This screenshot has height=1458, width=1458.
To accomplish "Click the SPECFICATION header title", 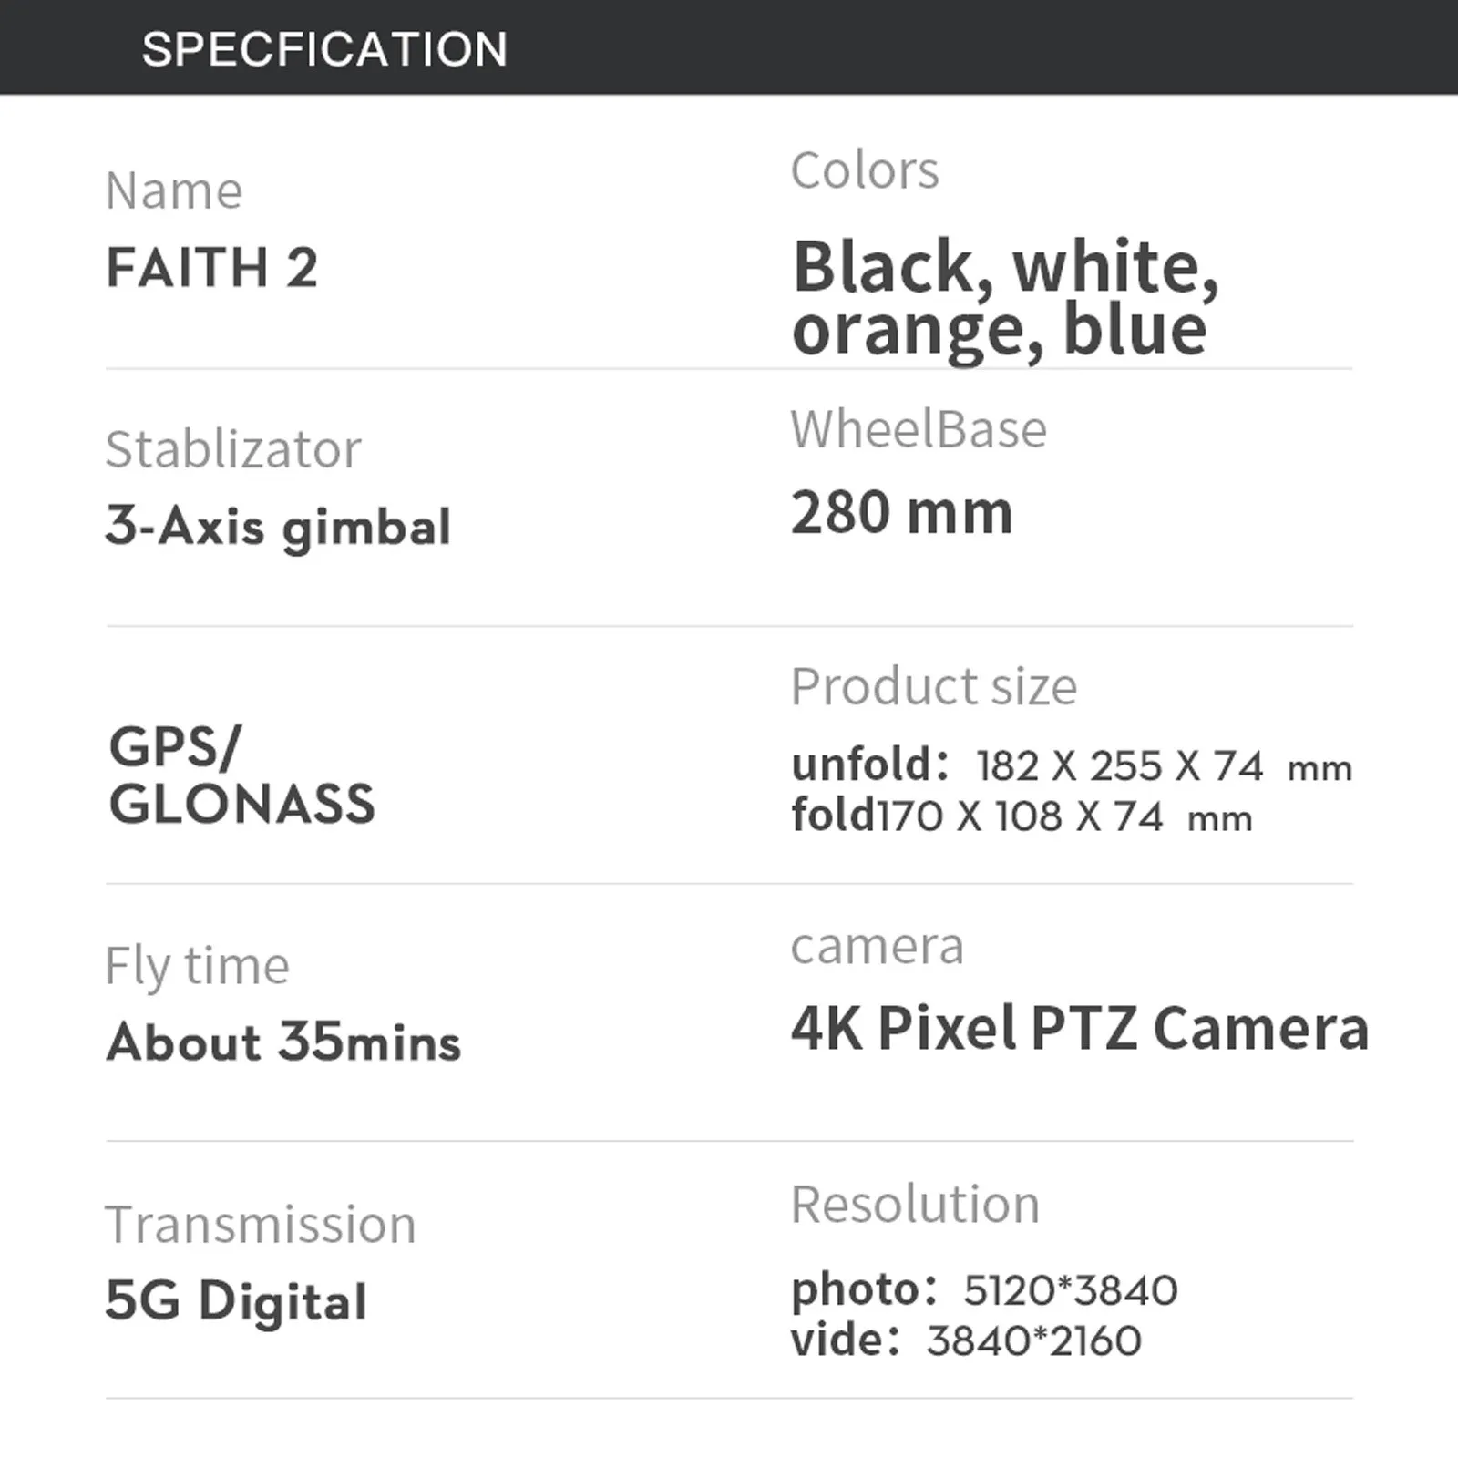I will pyautogui.click(x=324, y=48).
